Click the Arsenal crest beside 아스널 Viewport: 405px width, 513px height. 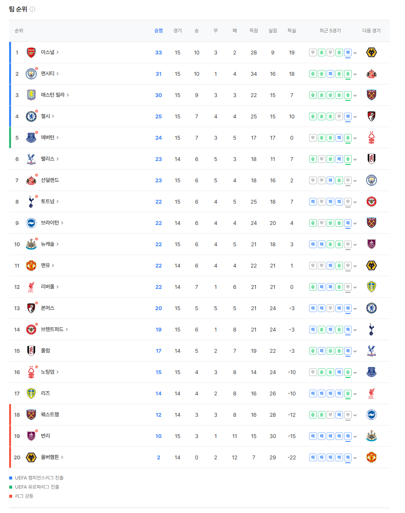point(31,53)
